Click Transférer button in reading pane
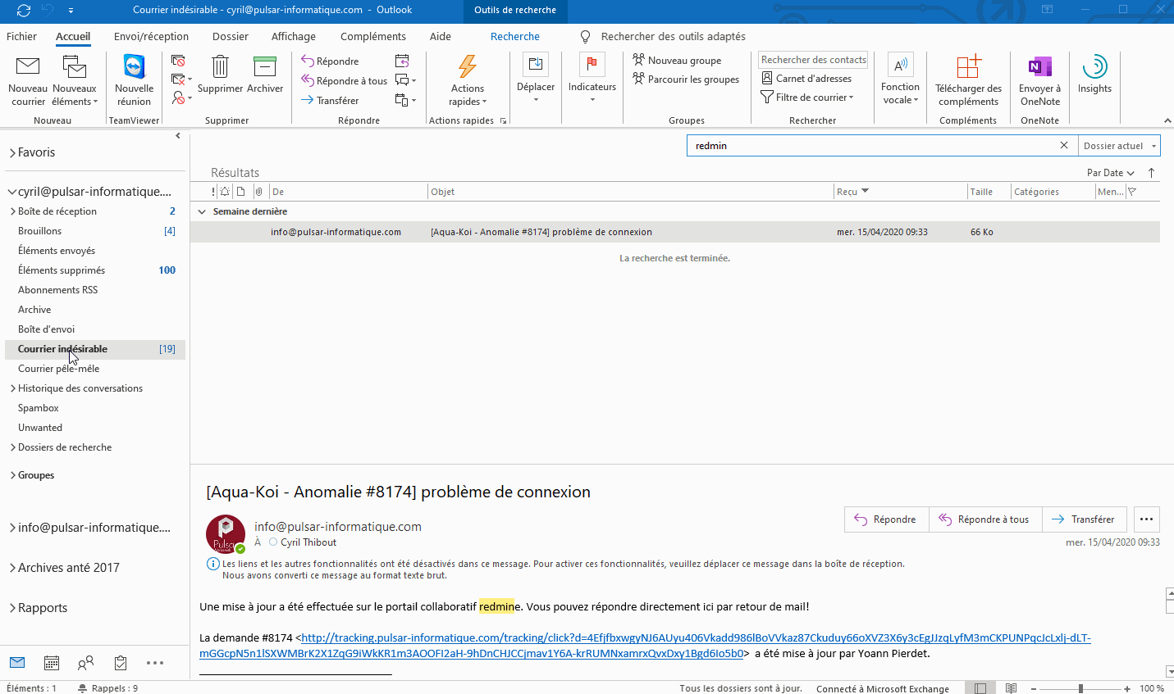Image resolution: width=1174 pixels, height=694 pixels. [x=1084, y=519]
